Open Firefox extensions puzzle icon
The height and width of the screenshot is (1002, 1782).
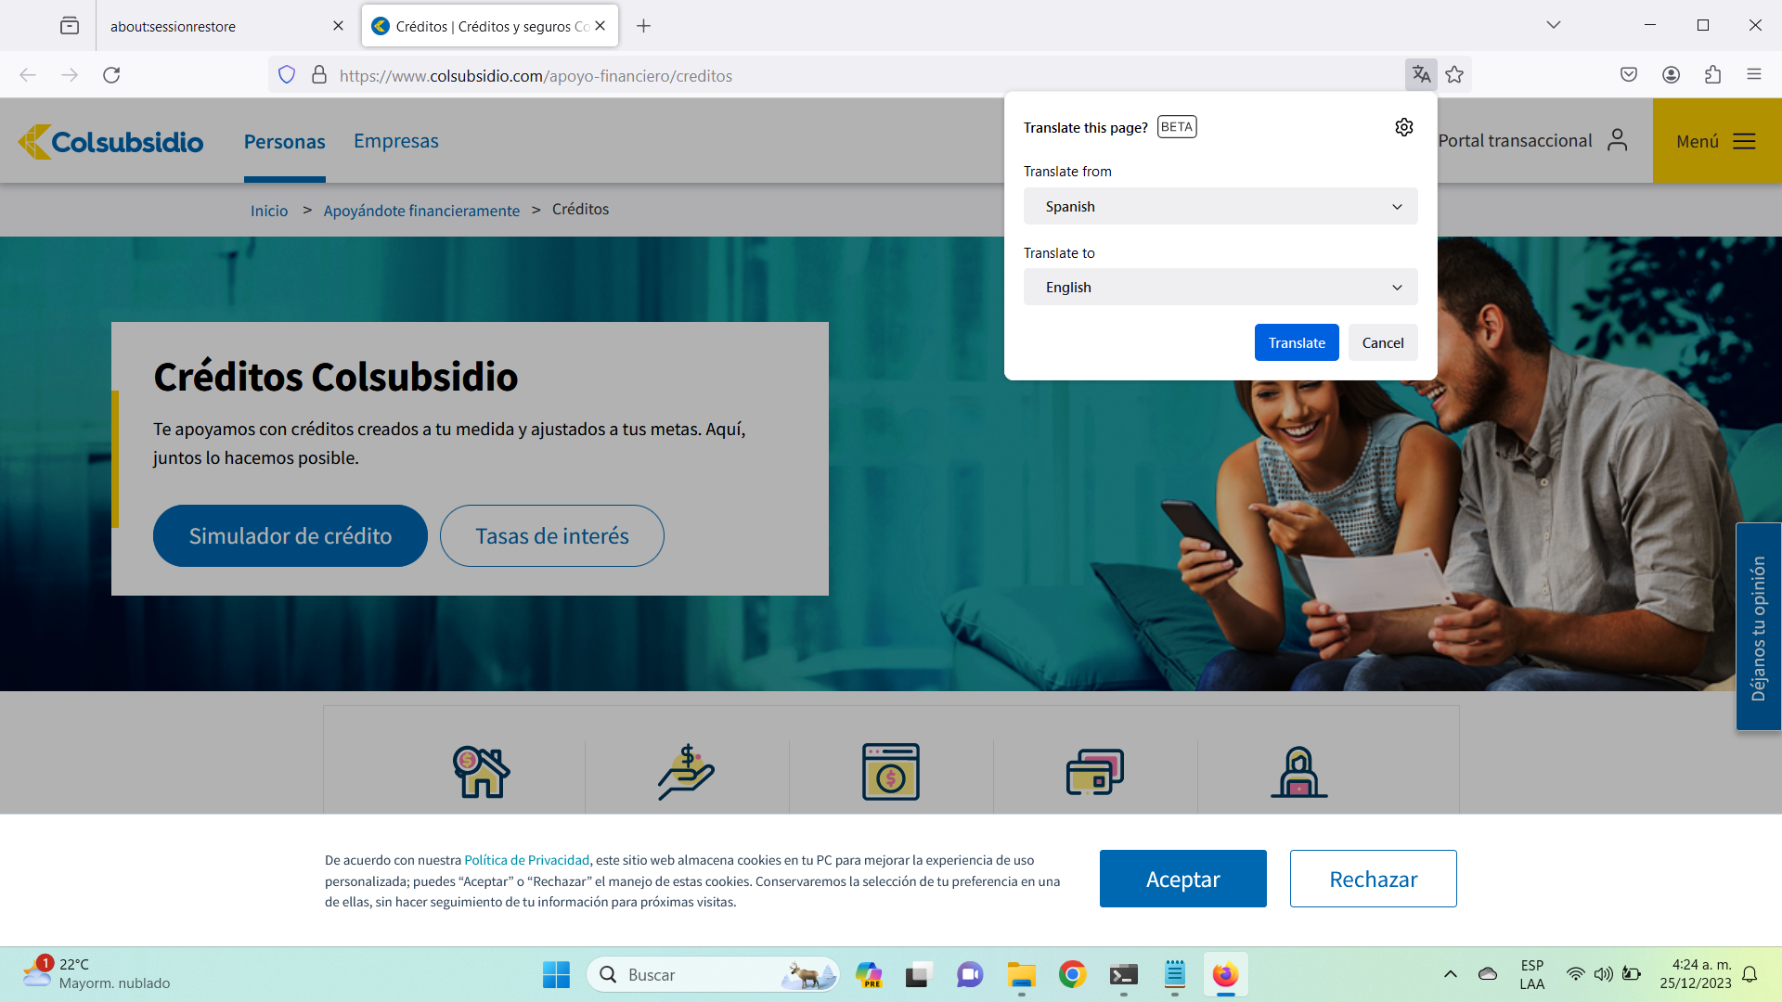1712,75
